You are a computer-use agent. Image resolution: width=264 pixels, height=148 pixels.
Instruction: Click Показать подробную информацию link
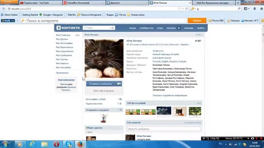[x=170, y=95]
